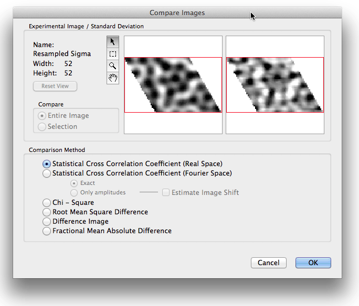359x306 pixels.
Task: Select the magnifying glass zoom tool
Action: pyautogui.click(x=113, y=66)
